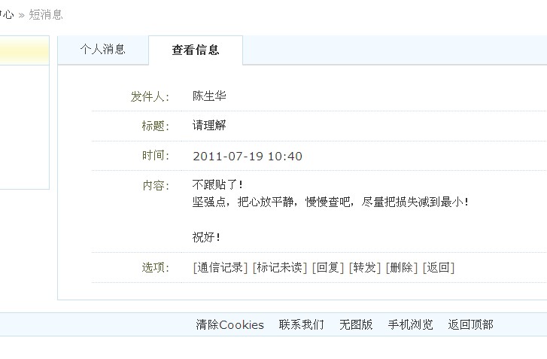Open the 短消息 breadcrumb link

[46, 14]
